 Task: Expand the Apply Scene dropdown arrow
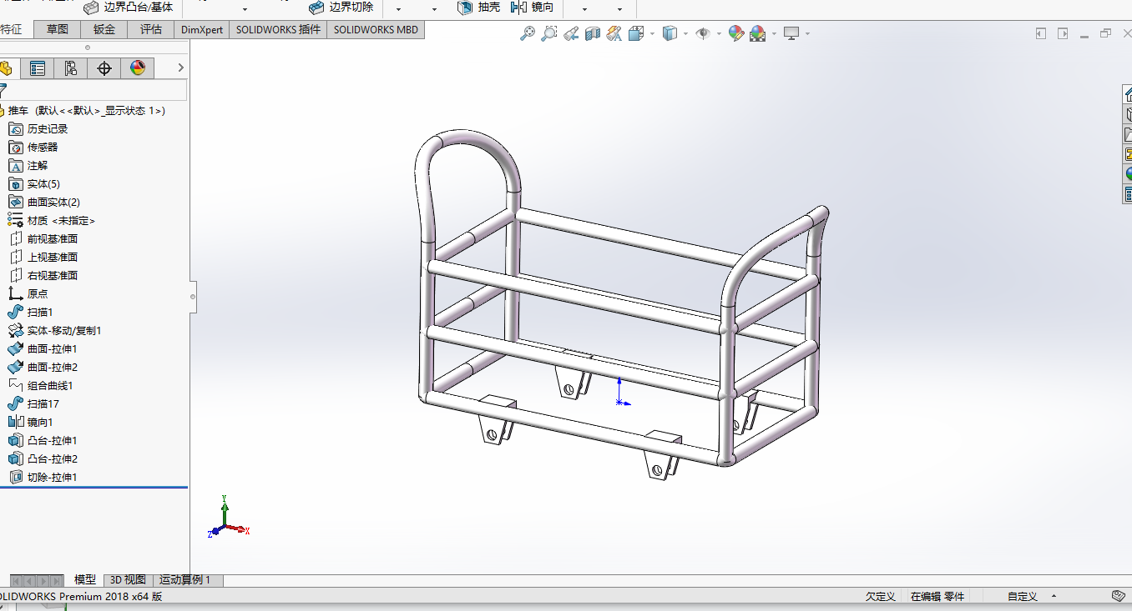click(x=774, y=34)
